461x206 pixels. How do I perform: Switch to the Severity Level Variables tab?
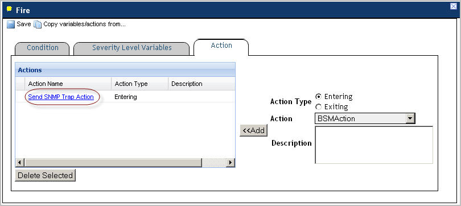pos(131,48)
